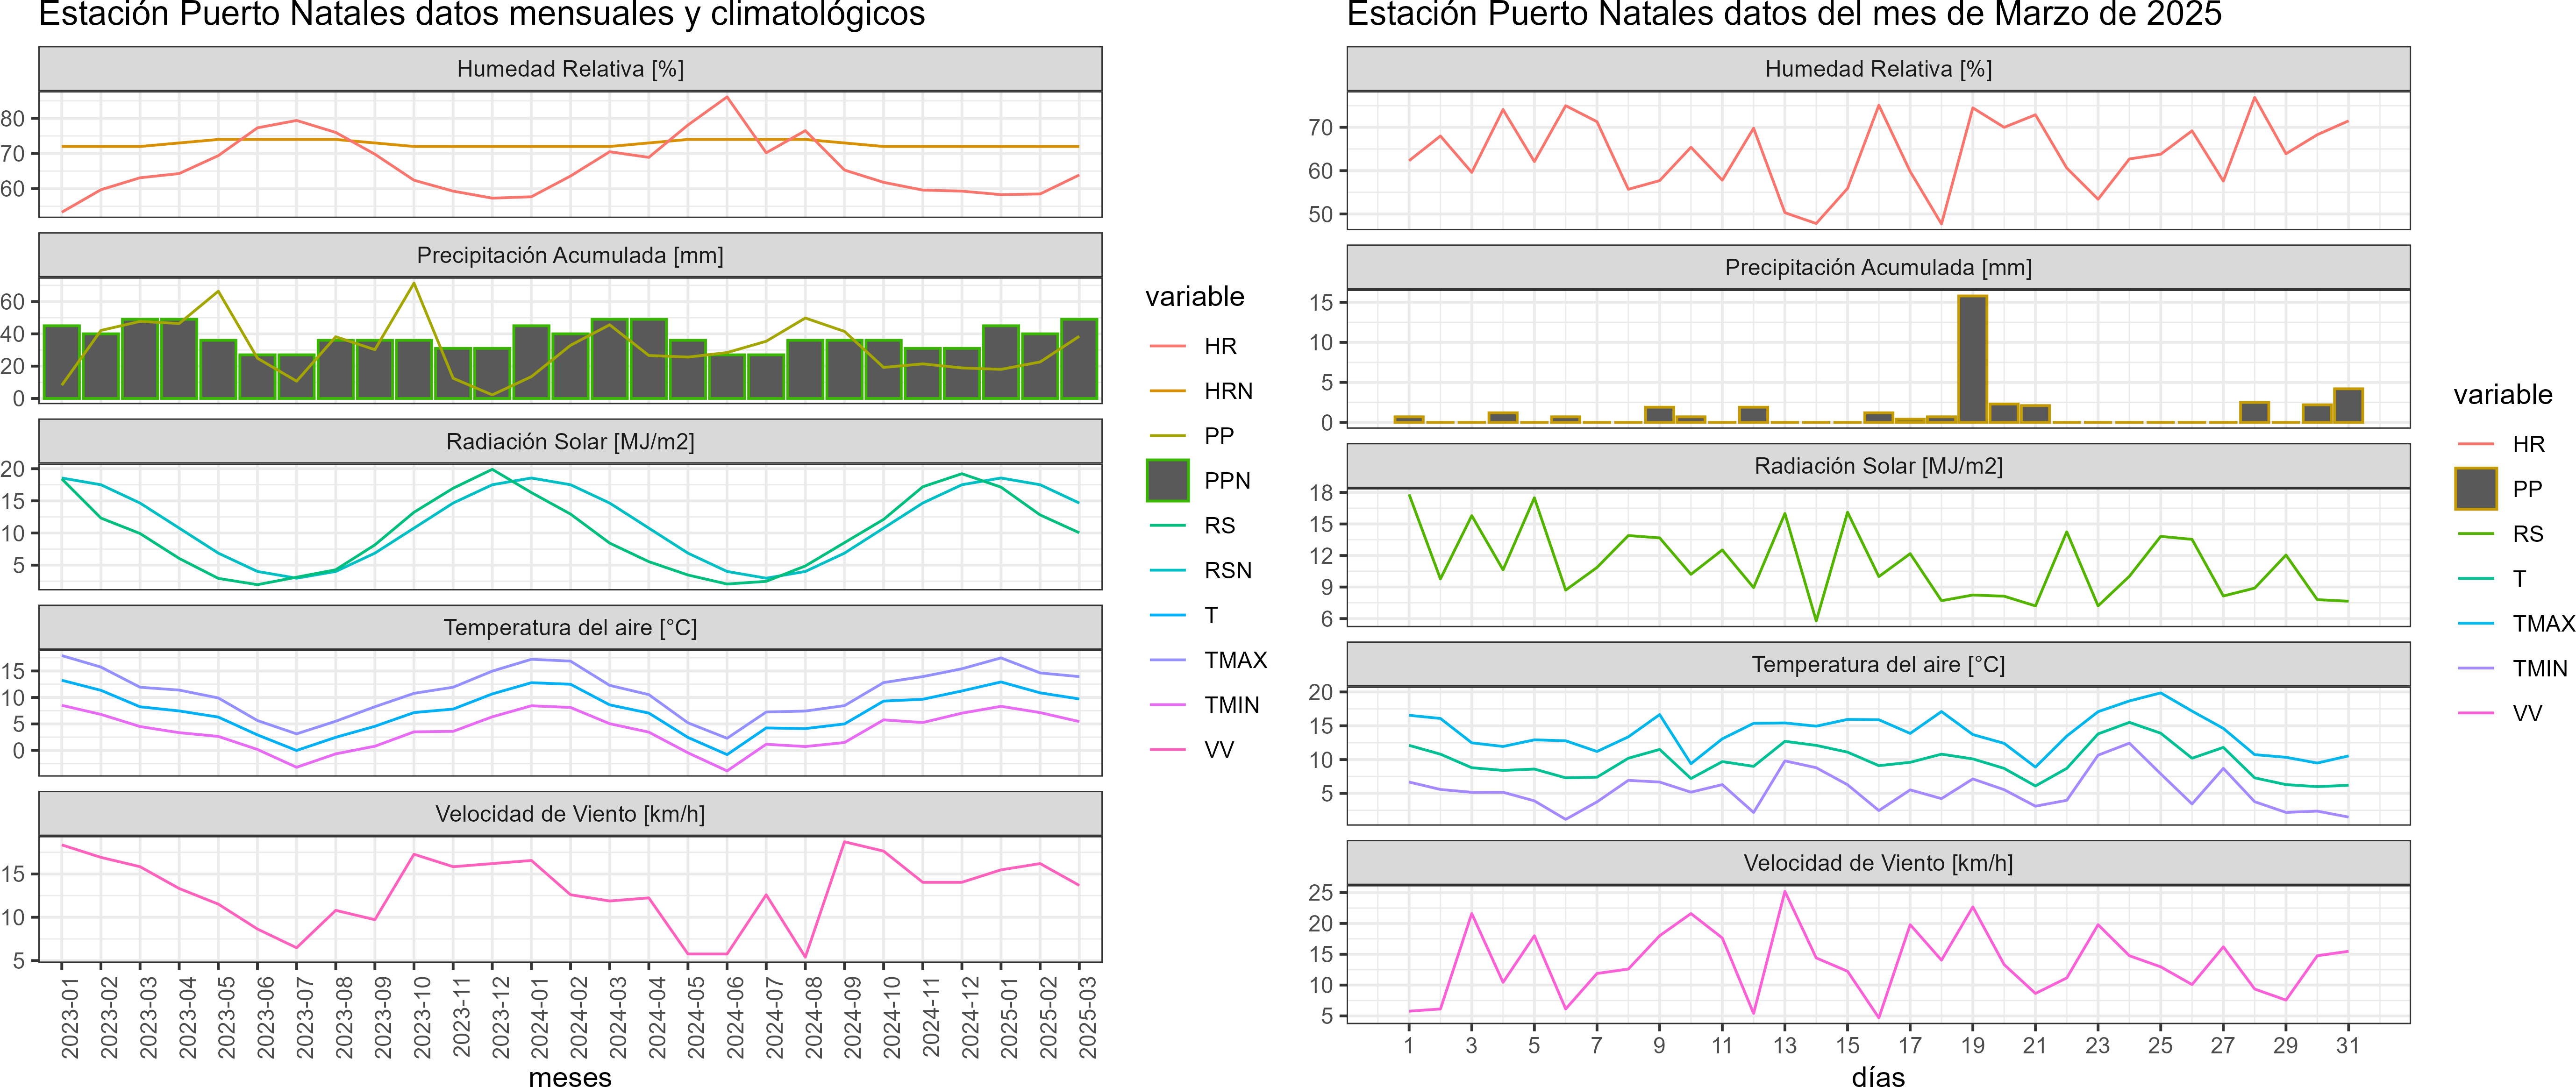Select the 'Radiación Solar [MJ/m2]' header of the monthly chart
The height and width of the screenshot is (1087, 2576).
570,441
